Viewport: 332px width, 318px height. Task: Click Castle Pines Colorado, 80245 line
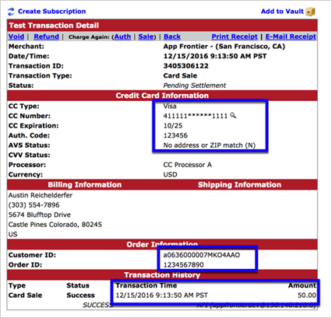[55, 225]
